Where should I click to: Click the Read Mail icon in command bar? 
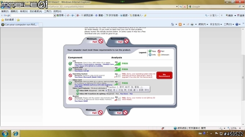(188, 24)
